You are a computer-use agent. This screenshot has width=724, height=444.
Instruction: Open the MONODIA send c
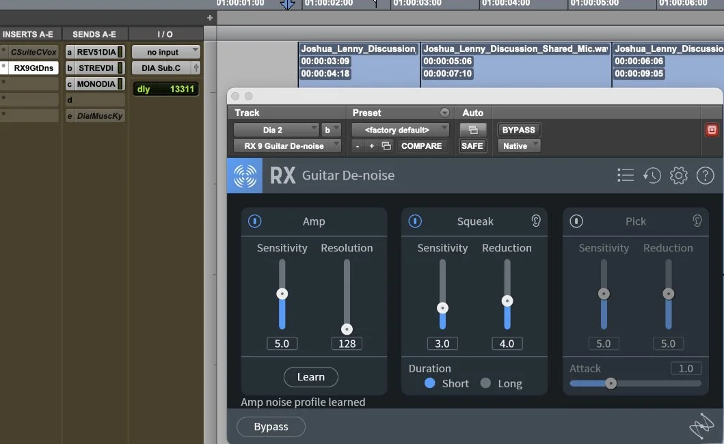pos(96,83)
